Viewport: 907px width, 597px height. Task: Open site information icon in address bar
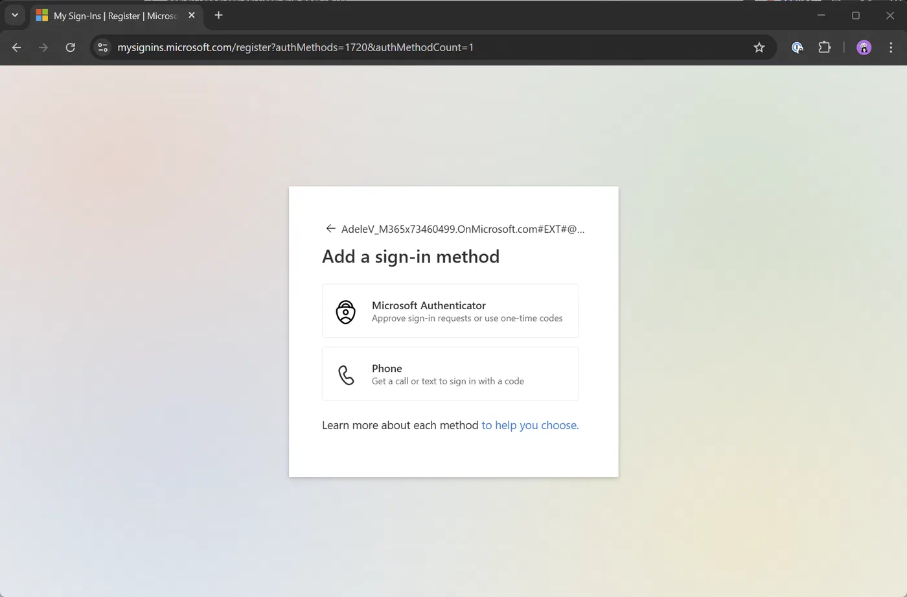tap(103, 47)
